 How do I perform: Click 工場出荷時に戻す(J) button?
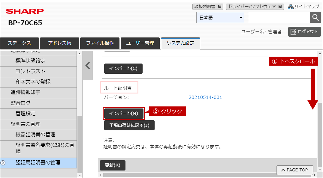pyautogui.click(x=129, y=125)
